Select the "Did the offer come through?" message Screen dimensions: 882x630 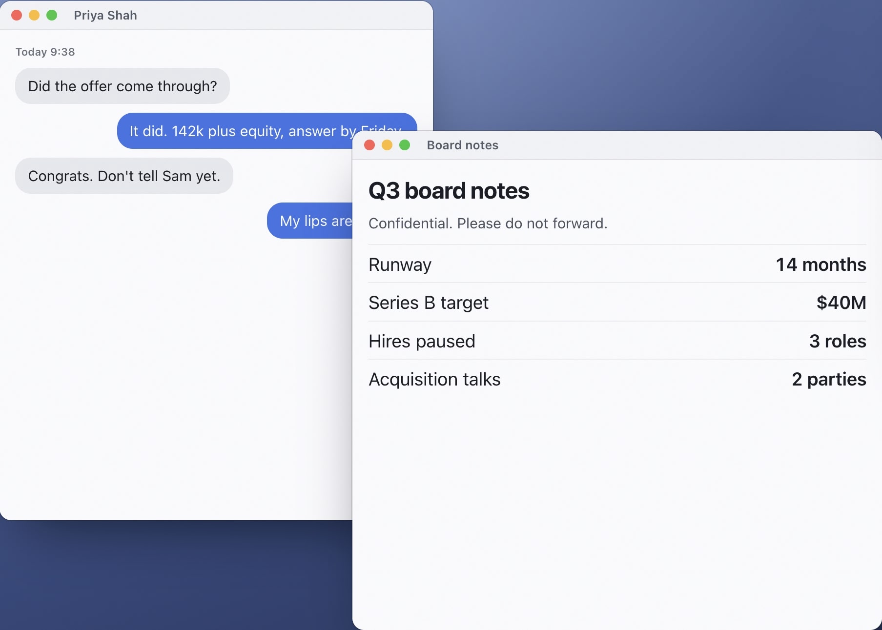[x=123, y=86]
